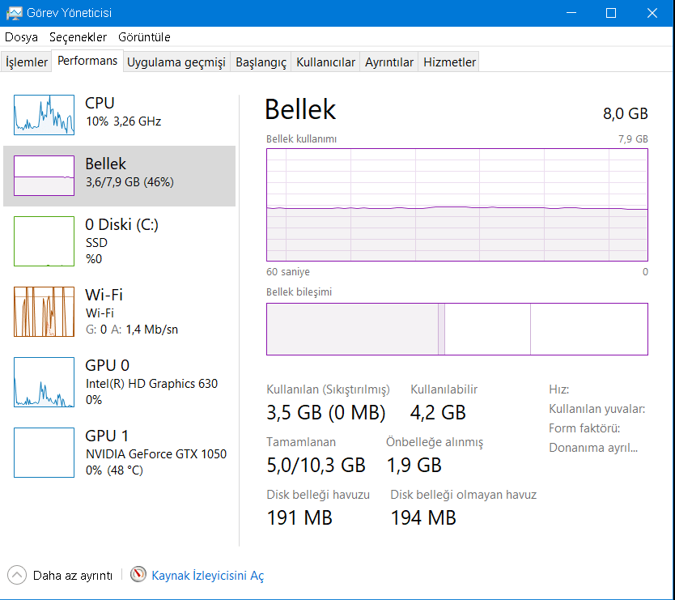Click the Kullanılabilir 4,2 GB value

pyautogui.click(x=438, y=412)
